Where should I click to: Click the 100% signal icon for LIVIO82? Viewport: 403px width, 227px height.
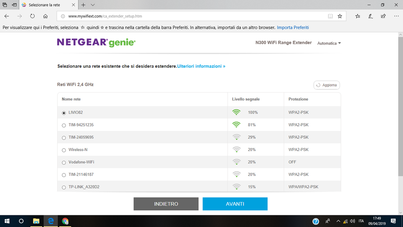click(x=236, y=112)
